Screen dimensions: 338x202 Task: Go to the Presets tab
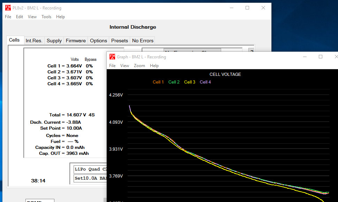coord(119,41)
